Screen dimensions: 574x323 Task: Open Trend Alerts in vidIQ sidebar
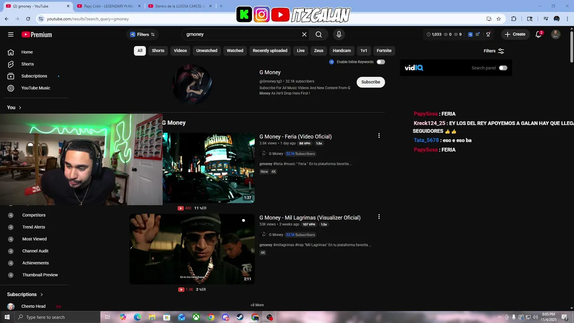coord(34,227)
